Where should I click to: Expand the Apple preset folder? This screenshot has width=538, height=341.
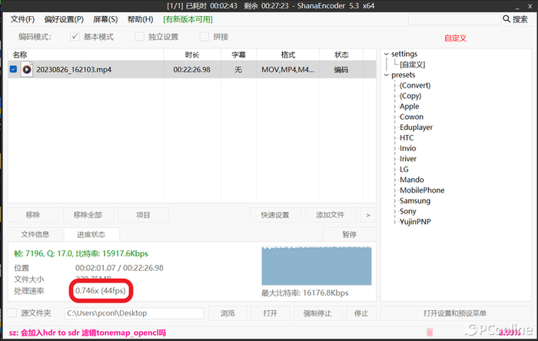pos(395,107)
